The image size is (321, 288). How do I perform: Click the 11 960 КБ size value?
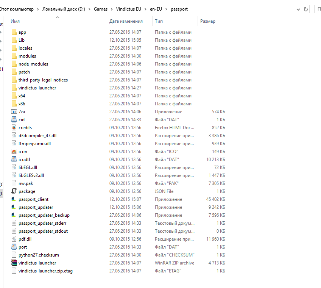coord(216,239)
